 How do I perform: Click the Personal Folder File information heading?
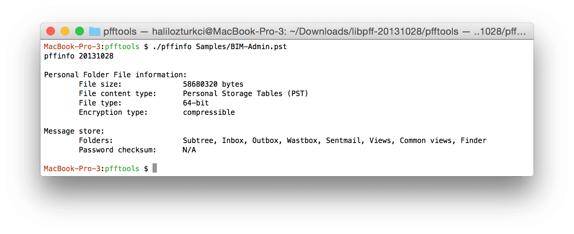[115, 75]
